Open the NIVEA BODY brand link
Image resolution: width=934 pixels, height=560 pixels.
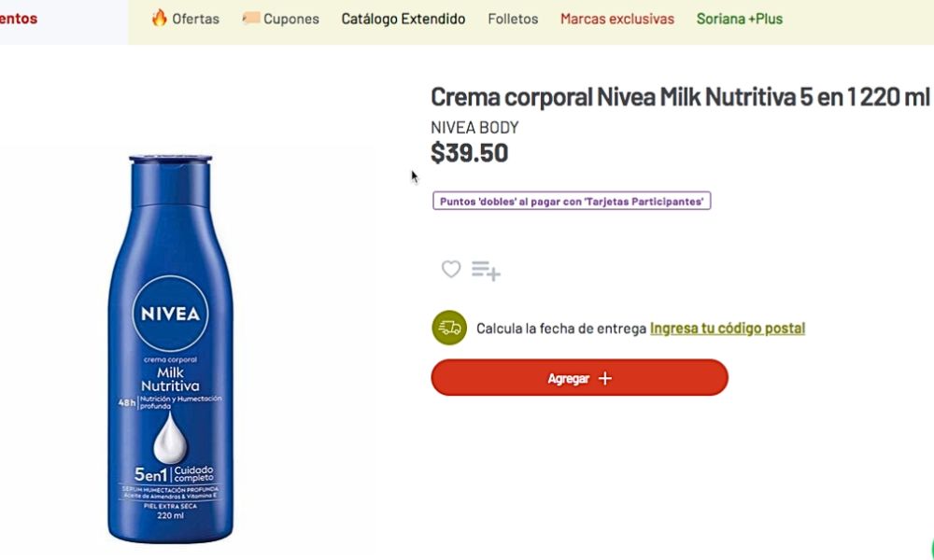point(474,128)
